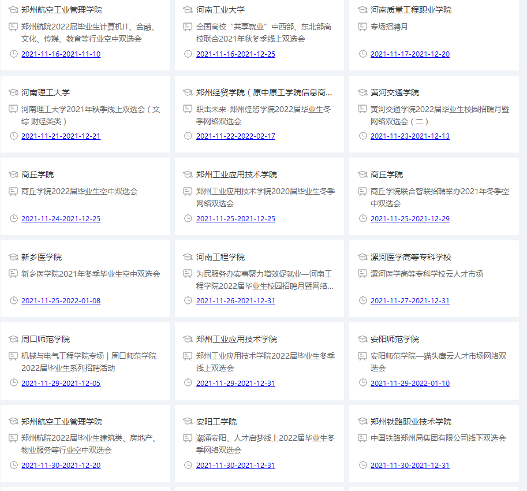Click clock icon next to 2021-11-22-2022-02-17
Screen dimensions: 527x491
click(x=188, y=136)
